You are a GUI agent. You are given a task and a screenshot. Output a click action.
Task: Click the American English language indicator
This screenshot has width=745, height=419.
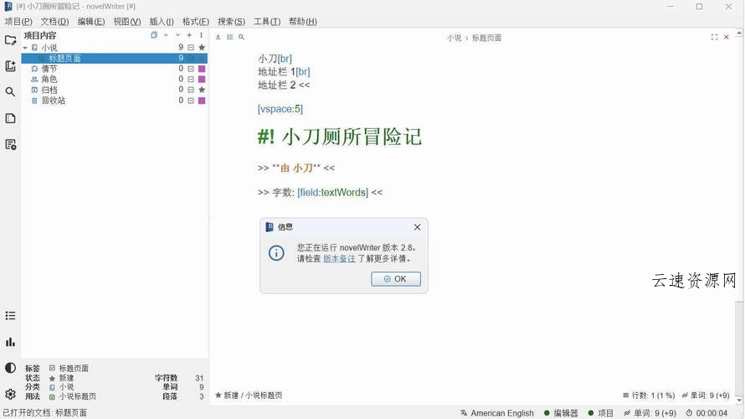tap(497, 413)
